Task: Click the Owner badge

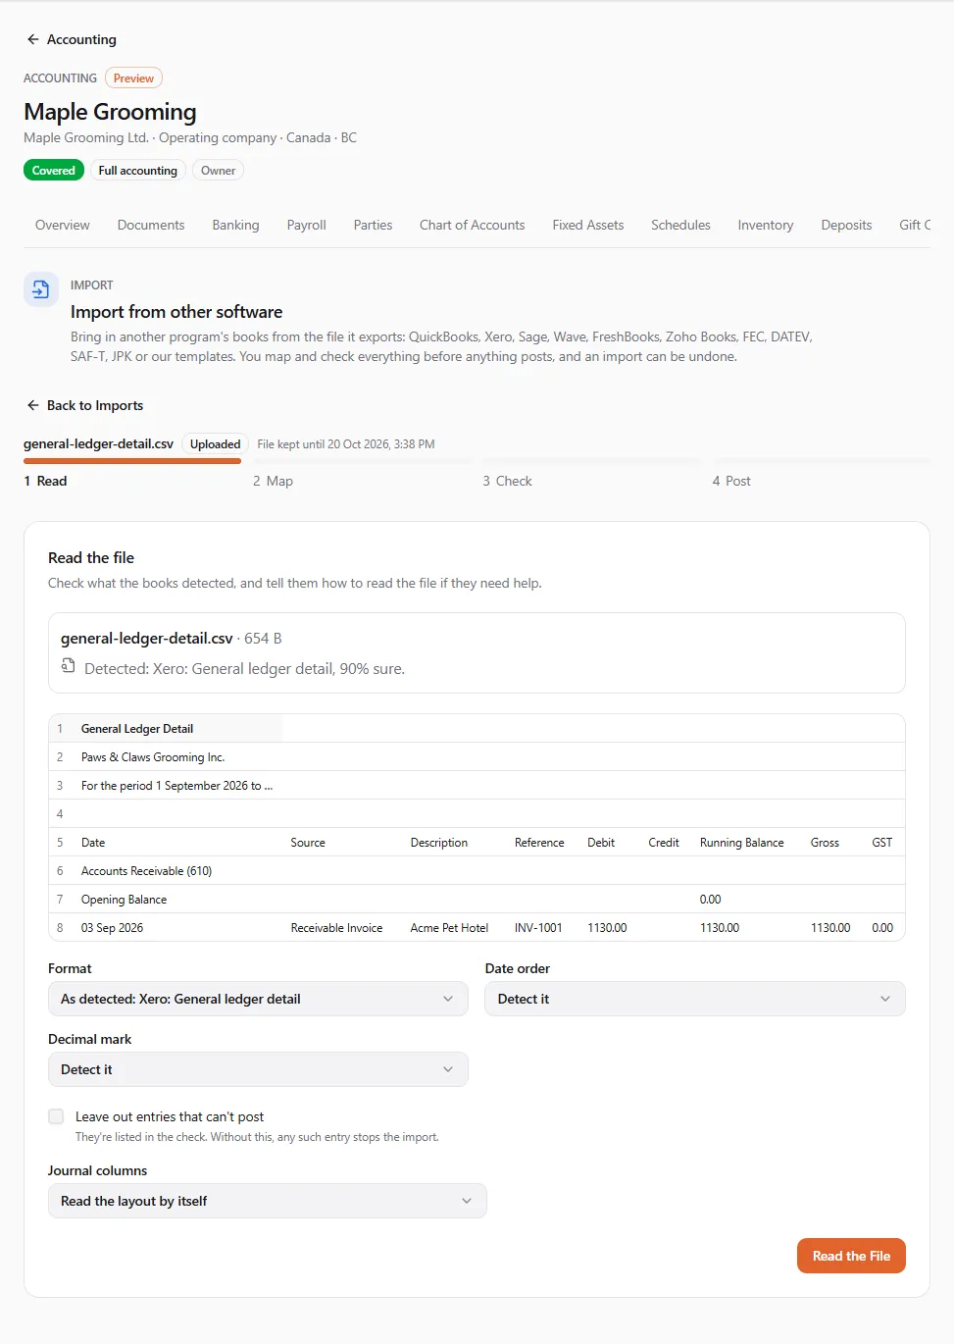Action: (218, 171)
